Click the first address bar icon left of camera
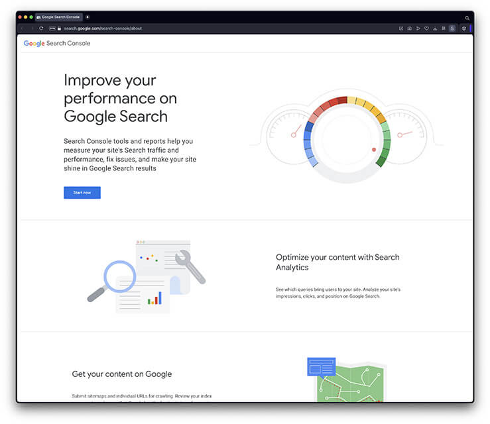 click(401, 28)
